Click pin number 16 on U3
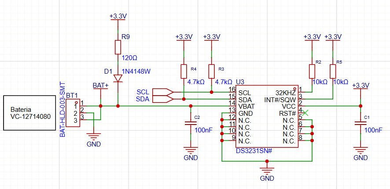 tap(232, 89)
